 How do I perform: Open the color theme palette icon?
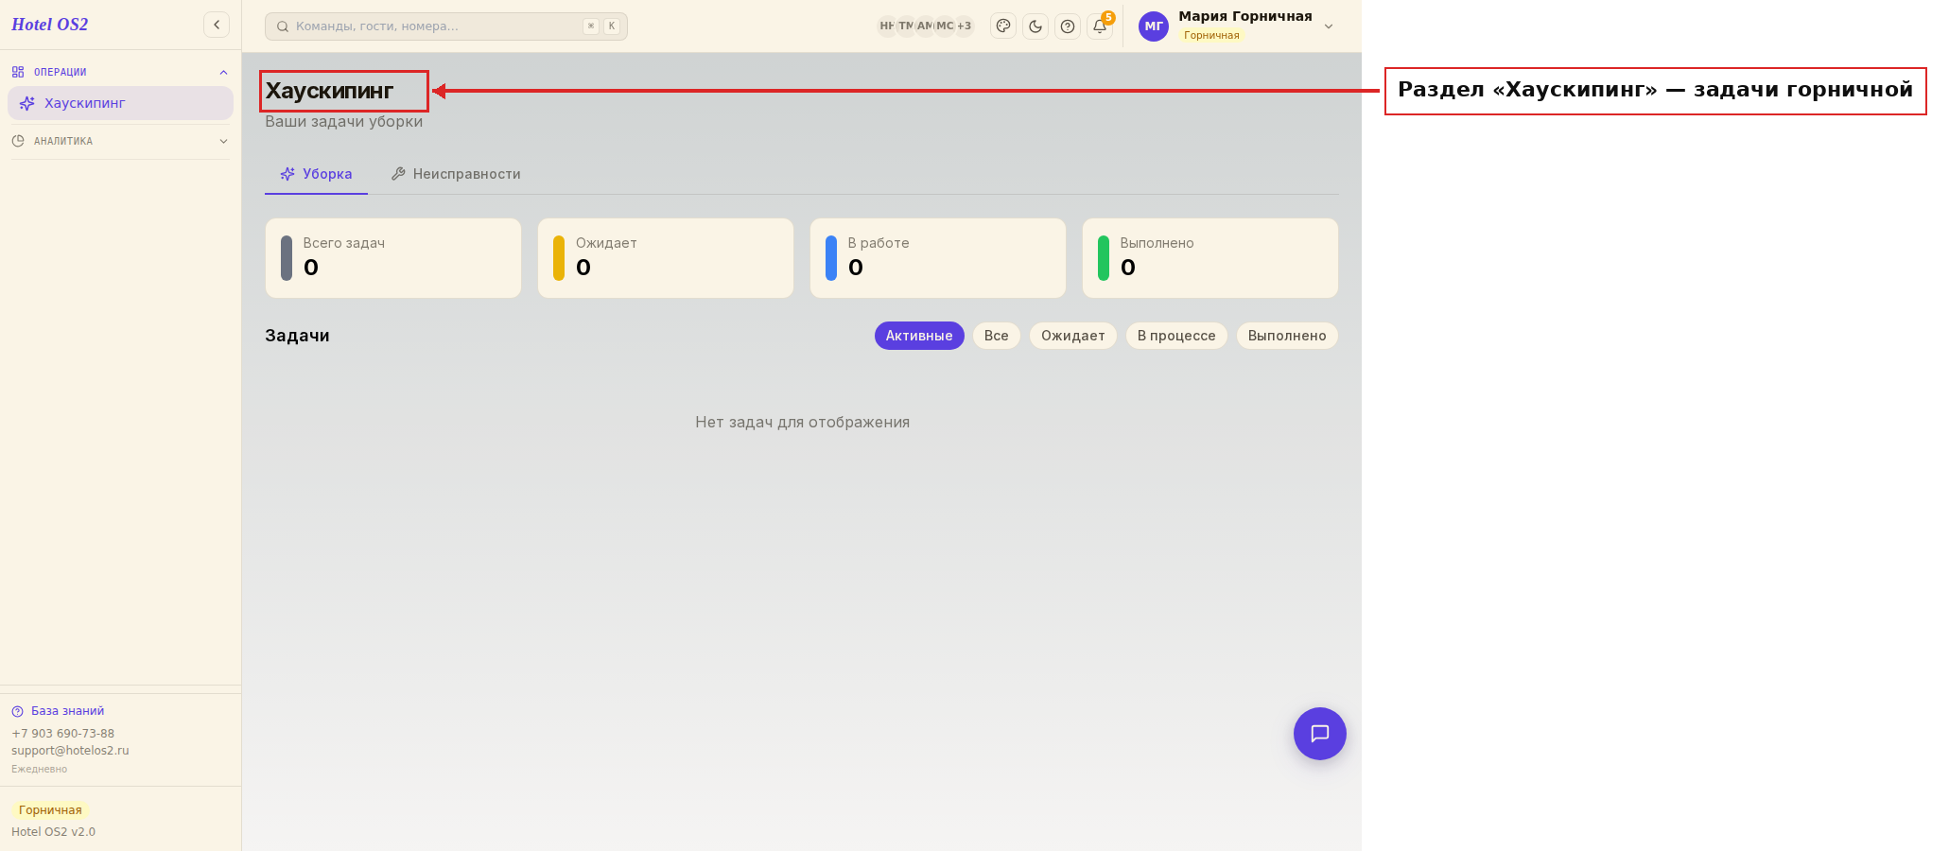(1003, 26)
